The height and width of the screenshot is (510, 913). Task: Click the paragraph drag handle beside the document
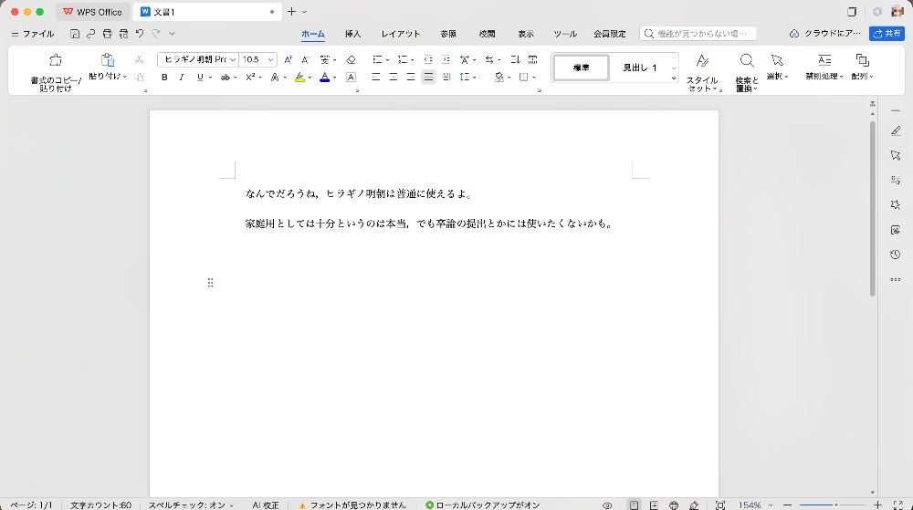pos(210,283)
